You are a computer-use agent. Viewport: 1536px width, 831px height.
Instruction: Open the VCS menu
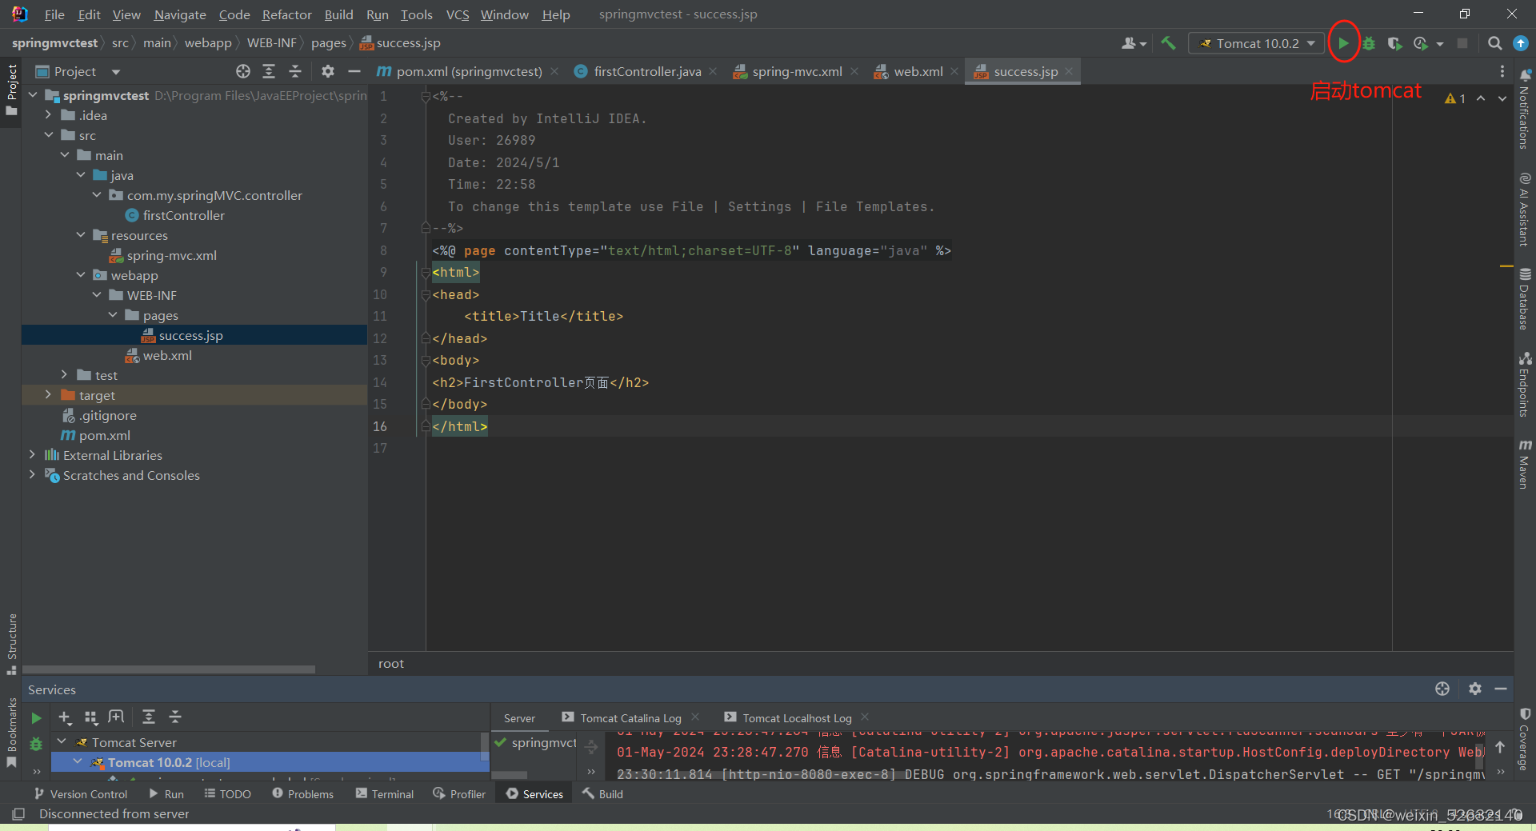[458, 14]
